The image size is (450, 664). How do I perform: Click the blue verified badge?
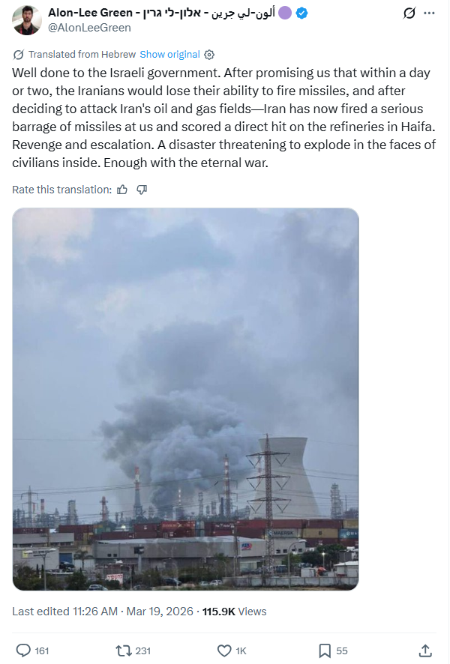301,13
